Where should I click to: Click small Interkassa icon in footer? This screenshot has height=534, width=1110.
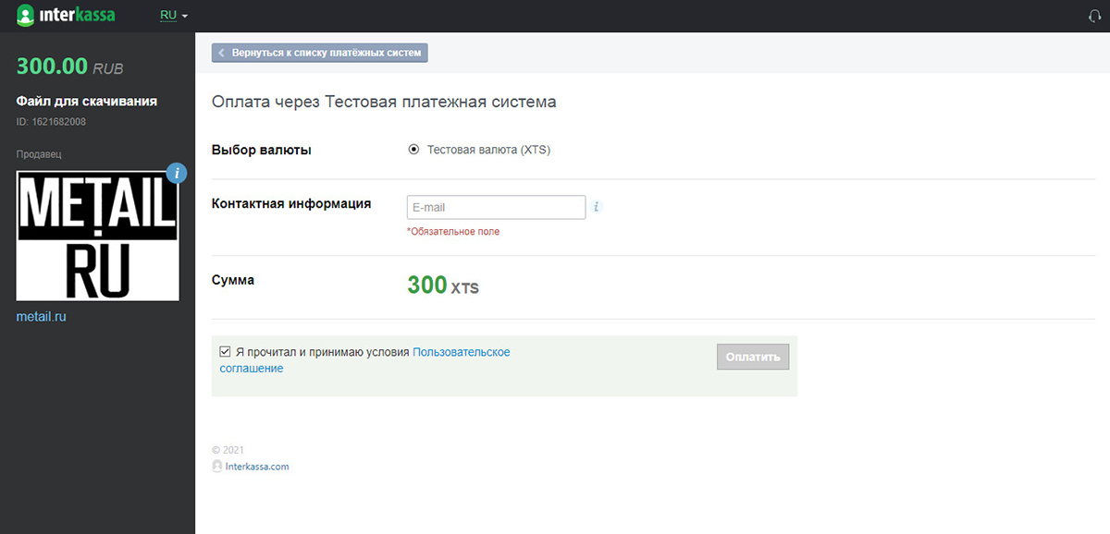[x=217, y=467]
